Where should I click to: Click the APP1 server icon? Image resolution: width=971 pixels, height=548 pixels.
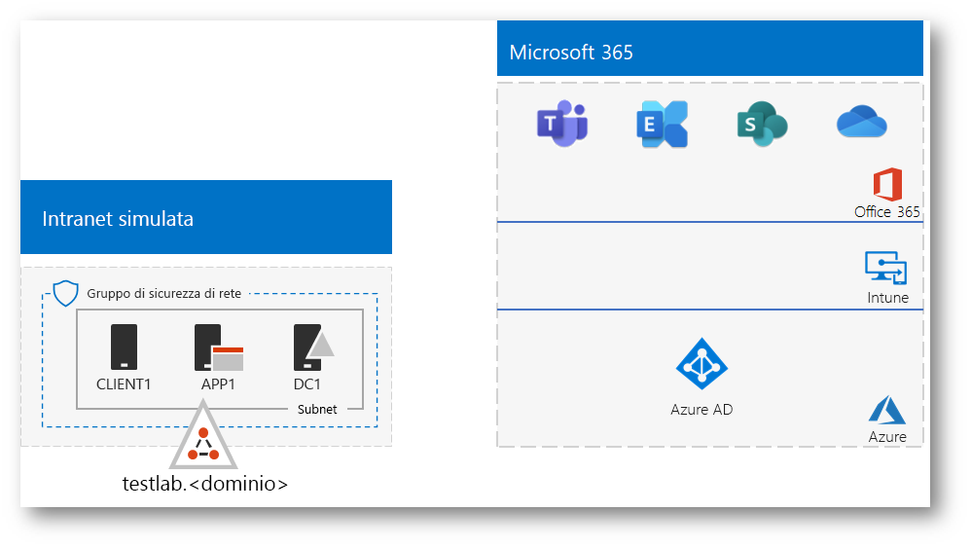point(219,347)
